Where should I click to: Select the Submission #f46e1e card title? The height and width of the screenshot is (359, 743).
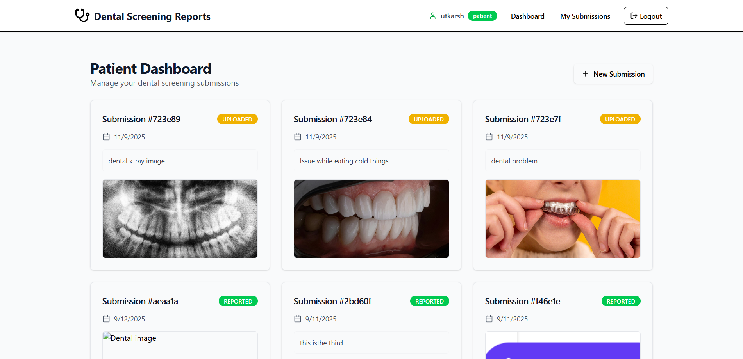(x=522, y=302)
